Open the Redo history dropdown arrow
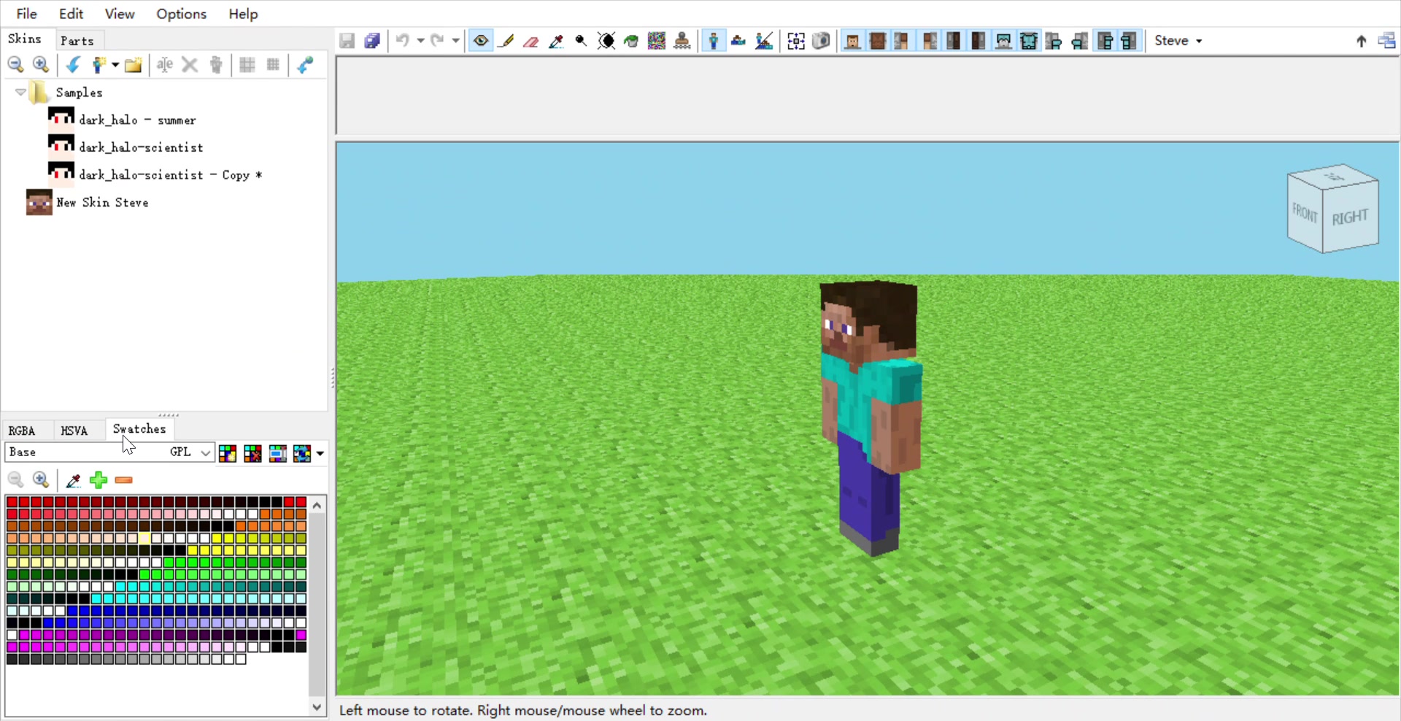 click(455, 41)
